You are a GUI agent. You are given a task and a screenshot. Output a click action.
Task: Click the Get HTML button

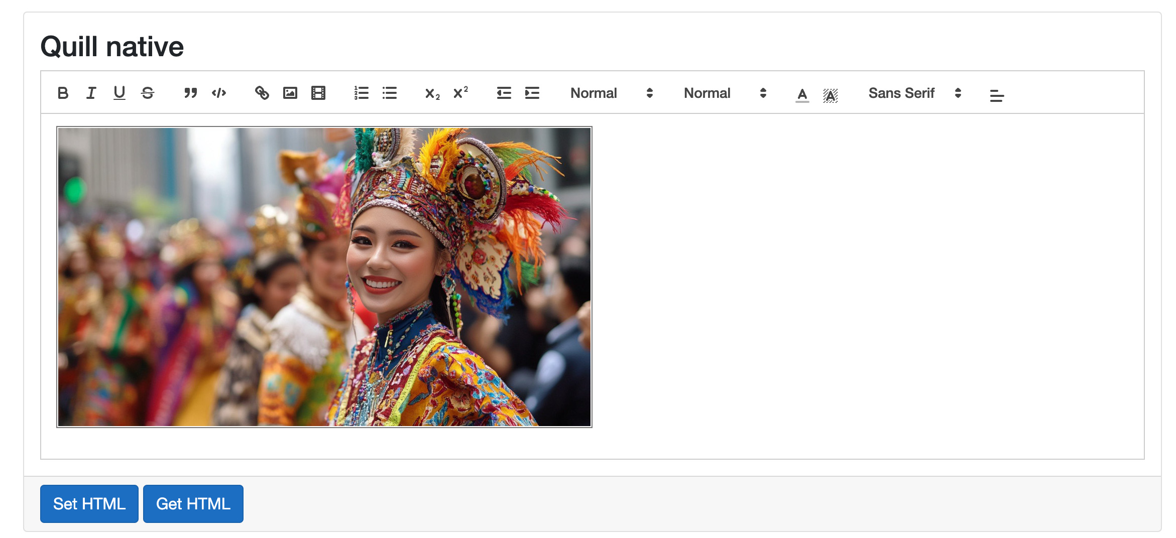(193, 503)
